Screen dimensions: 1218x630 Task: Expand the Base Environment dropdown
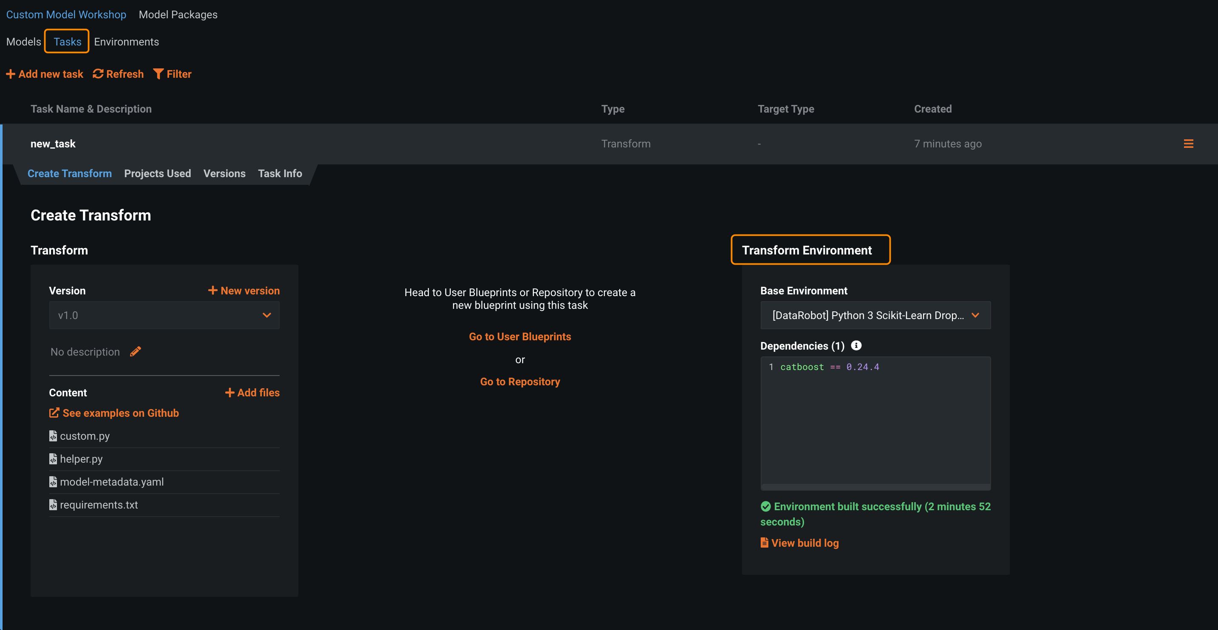tap(875, 315)
